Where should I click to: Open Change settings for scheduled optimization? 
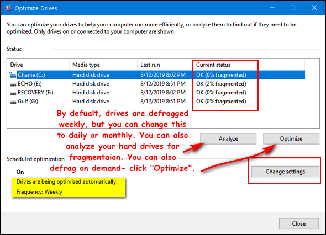pyautogui.click(x=285, y=172)
